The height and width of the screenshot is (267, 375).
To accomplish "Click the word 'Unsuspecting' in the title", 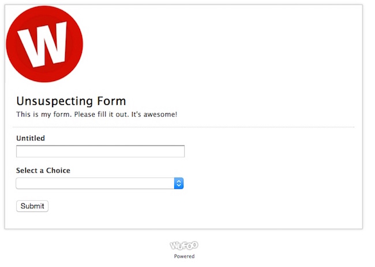I will click(x=55, y=101).
